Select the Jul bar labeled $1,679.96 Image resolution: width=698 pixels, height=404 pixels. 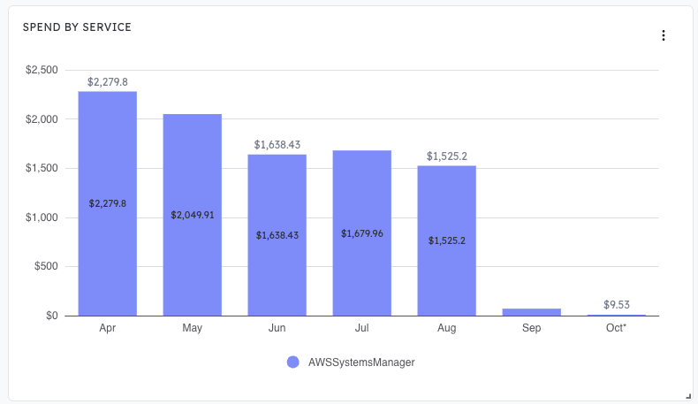(x=362, y=233)
